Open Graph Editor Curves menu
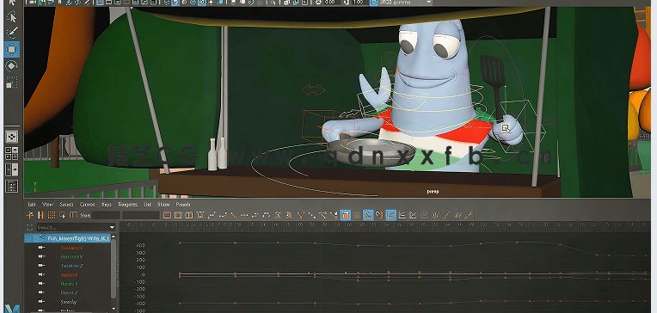 coord(87,205)
